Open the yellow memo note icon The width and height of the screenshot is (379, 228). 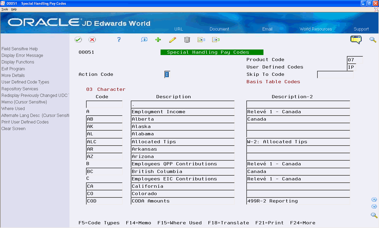click(356, 39)
